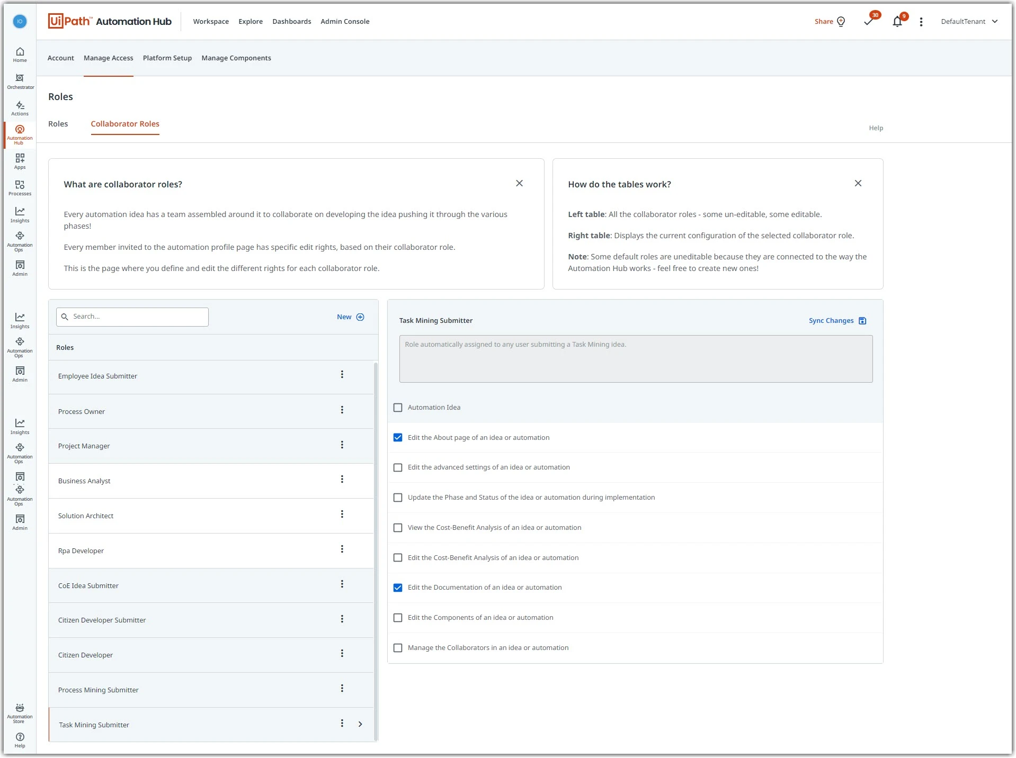Open the DefaultTenant dropdown
The height and width of the screenshot is (758, 1016).
coord(969,22)
